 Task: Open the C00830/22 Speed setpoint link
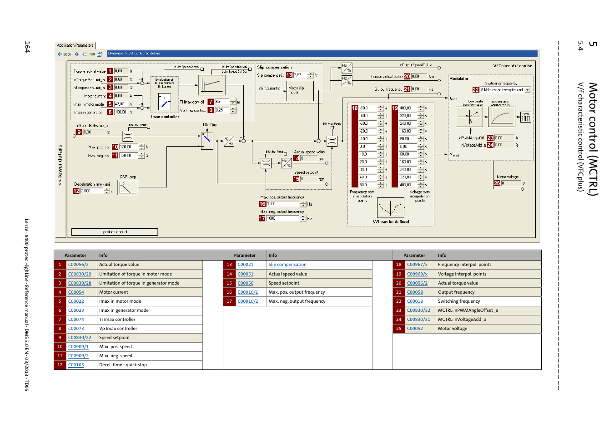[80, 338]
